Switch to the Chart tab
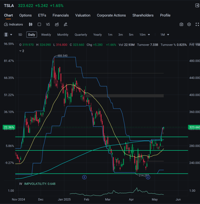 (x=8, y=15)
